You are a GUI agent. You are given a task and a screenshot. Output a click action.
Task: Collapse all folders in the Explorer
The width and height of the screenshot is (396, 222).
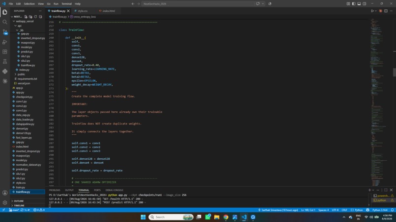[40, 17]
